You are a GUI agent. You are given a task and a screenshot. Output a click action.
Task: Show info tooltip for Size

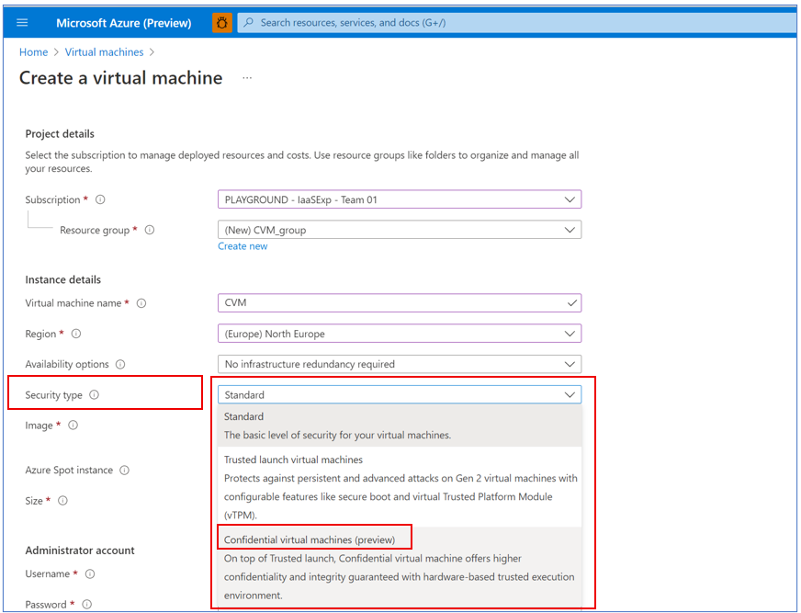pyautogui.click(x=62, y=501)
